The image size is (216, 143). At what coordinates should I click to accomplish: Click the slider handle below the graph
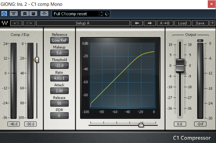(x=141, y=125)
